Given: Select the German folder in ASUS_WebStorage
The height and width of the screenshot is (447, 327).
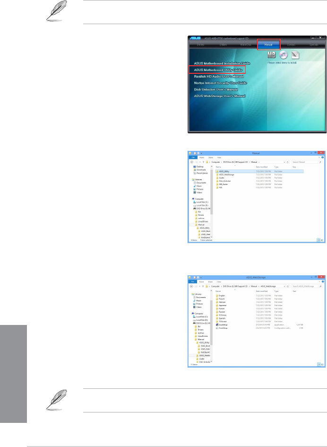Looking at the screenshot, I should tap(221, 302).
